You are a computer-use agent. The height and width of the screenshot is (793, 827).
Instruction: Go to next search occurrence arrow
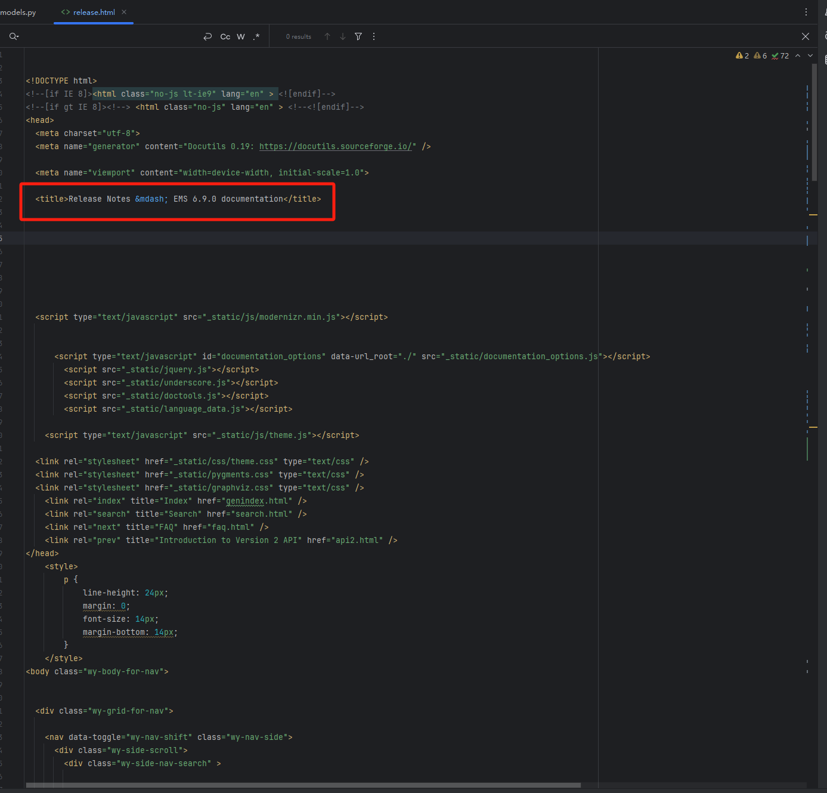point(343,36)
